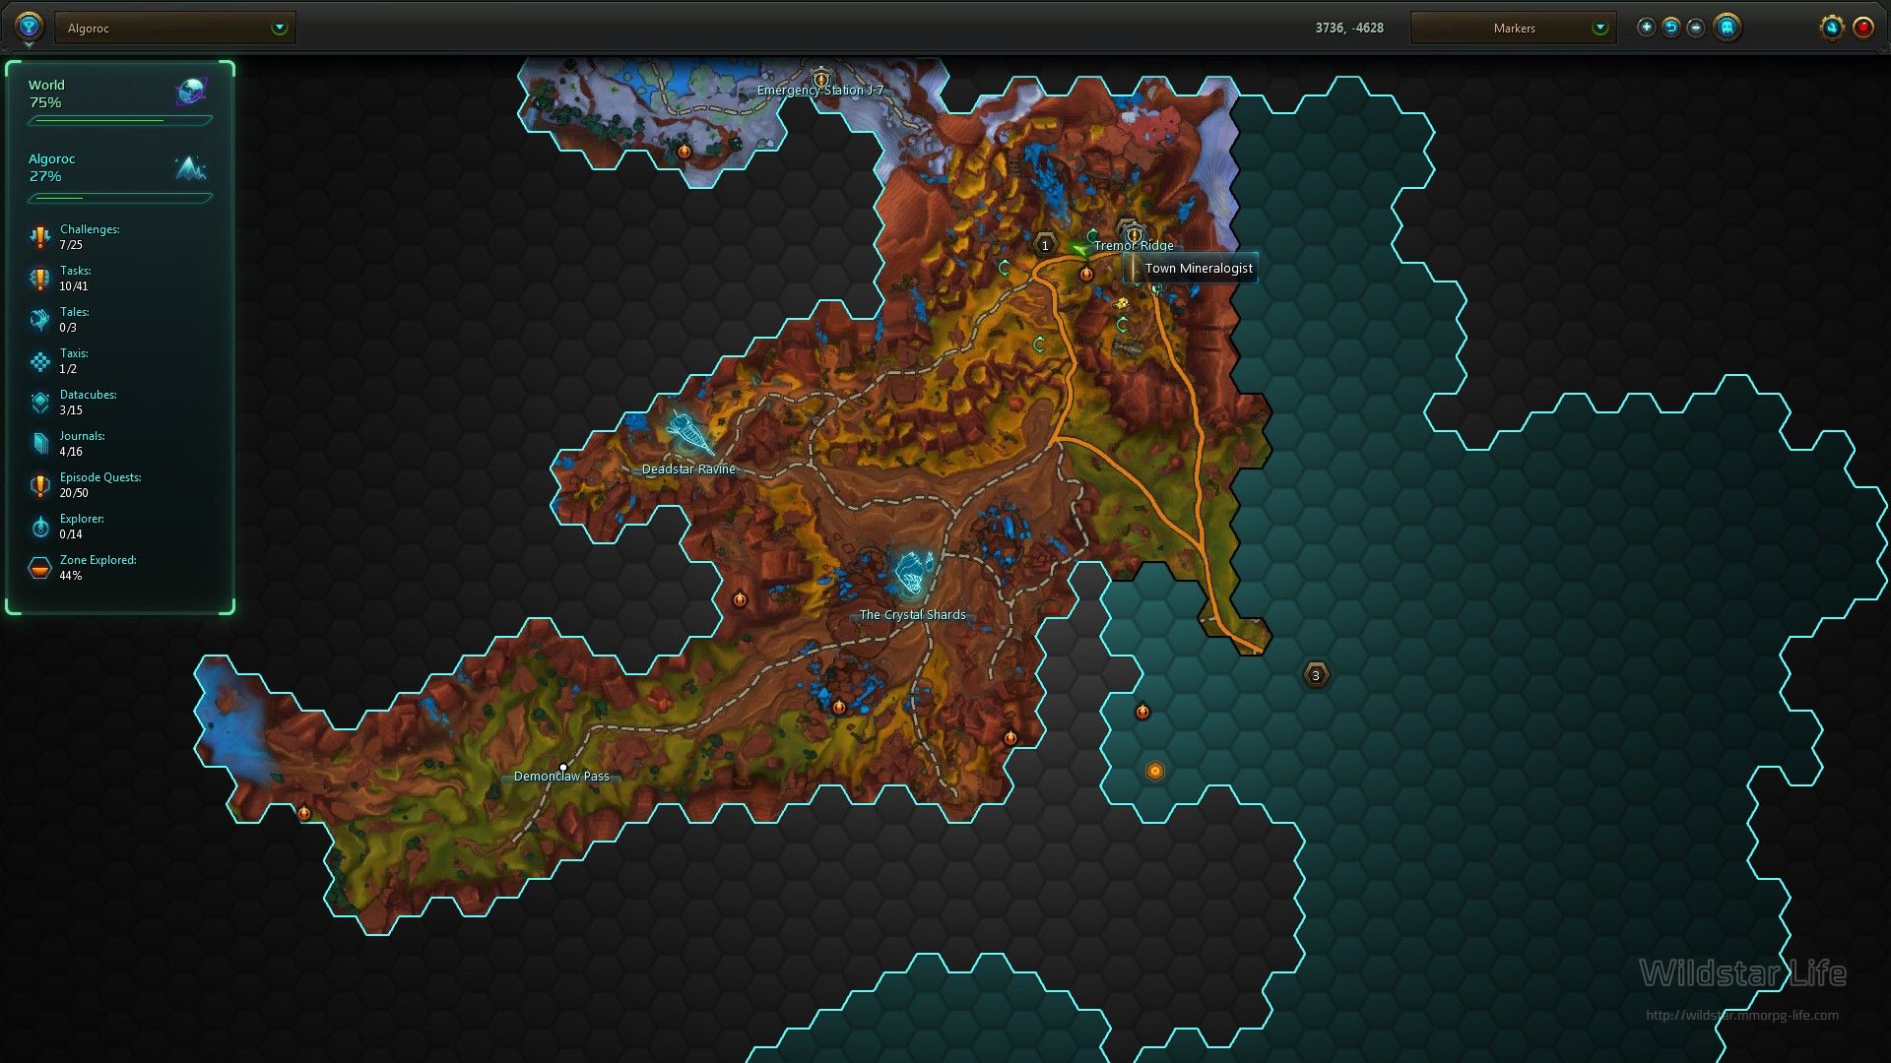Open map settings wrench gear icon
This screenshot has height=1063, width=1891.
(1831, 28)
